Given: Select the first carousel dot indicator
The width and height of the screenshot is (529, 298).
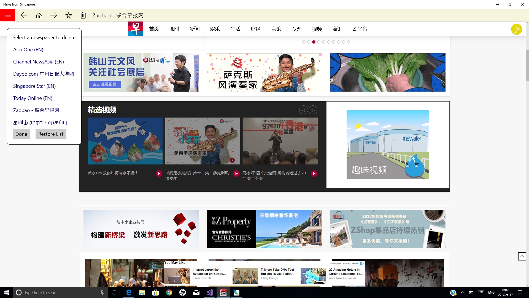Looking at the screenshot, I should [x=304, y=42].
